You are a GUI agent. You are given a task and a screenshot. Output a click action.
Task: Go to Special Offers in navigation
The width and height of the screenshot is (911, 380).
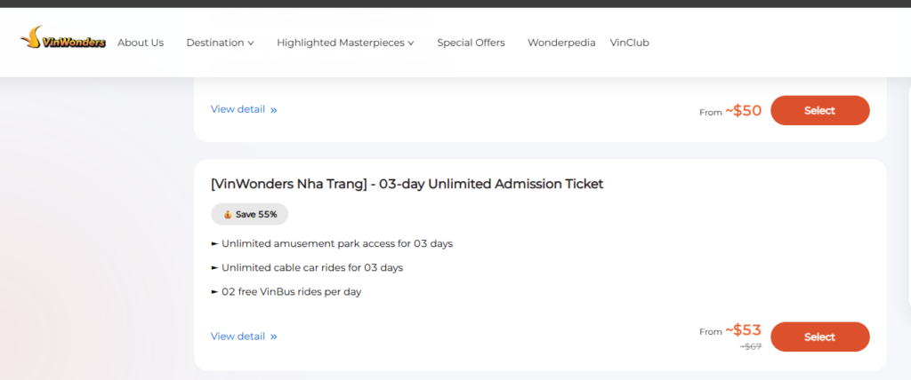click(471, 43)
